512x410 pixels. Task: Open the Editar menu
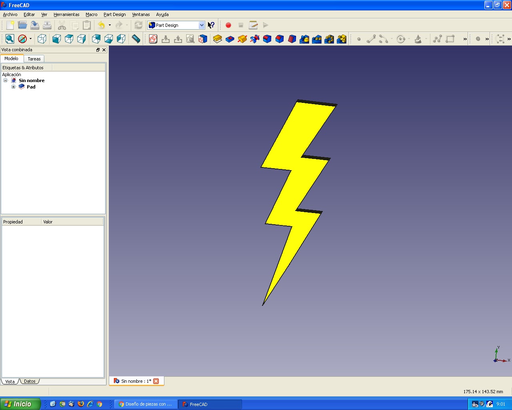pyautogui.click(x=29, y=14)
